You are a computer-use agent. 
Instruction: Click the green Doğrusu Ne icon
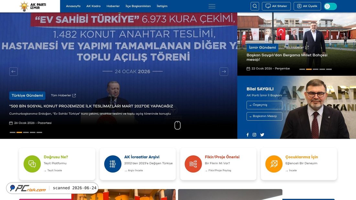32,164
